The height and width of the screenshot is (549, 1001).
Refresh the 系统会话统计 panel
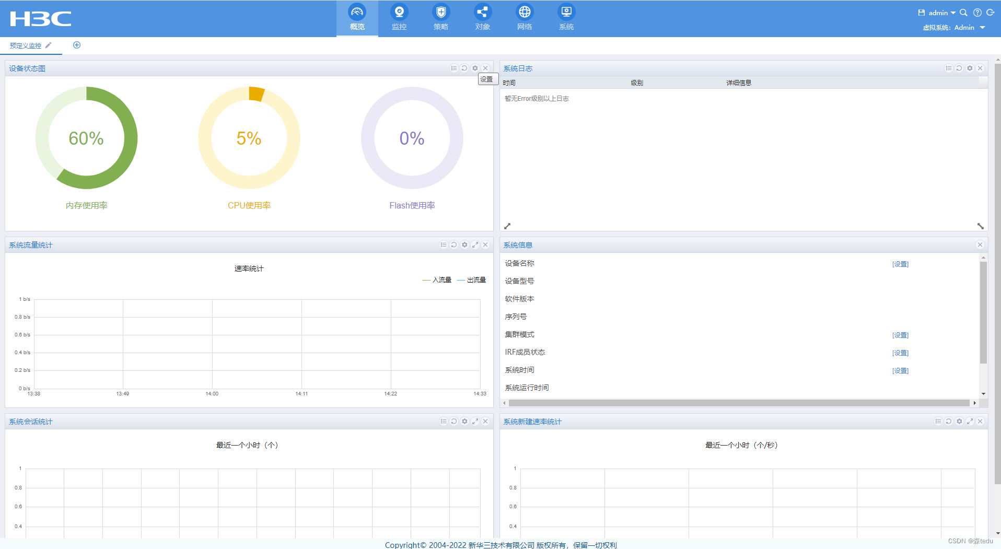pos(454,421)
